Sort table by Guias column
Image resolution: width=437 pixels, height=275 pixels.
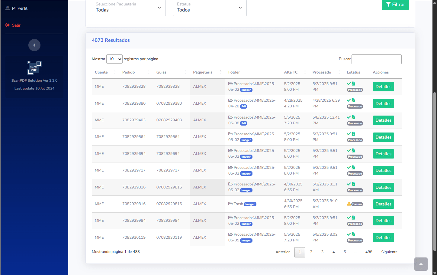click(172, 72)
